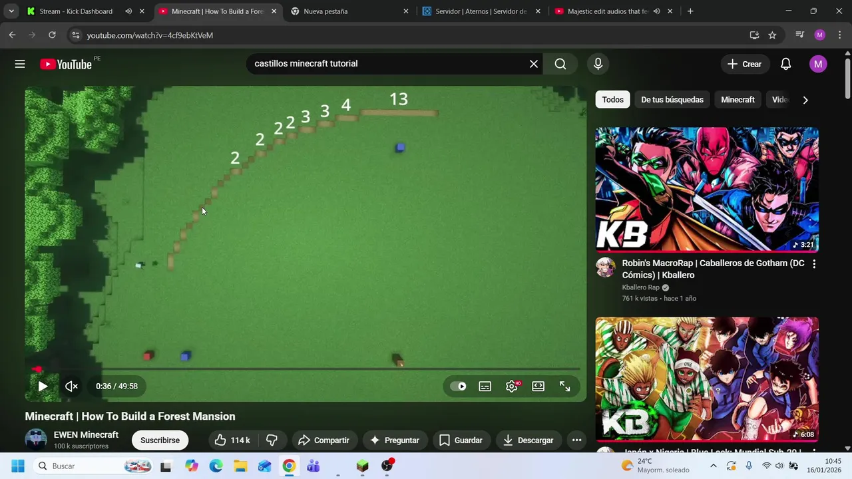Open the EWEN Minecraft channel avatar
This screenshot has height=479, width=852.
(x=36, y=440)
